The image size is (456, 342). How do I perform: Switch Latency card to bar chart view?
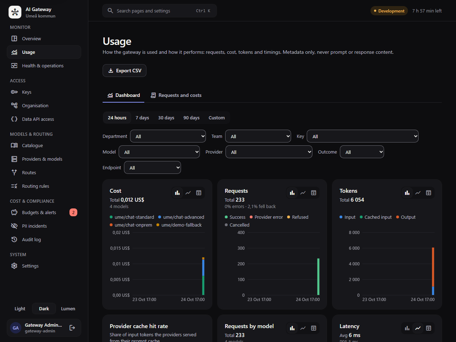click(407, 328)
